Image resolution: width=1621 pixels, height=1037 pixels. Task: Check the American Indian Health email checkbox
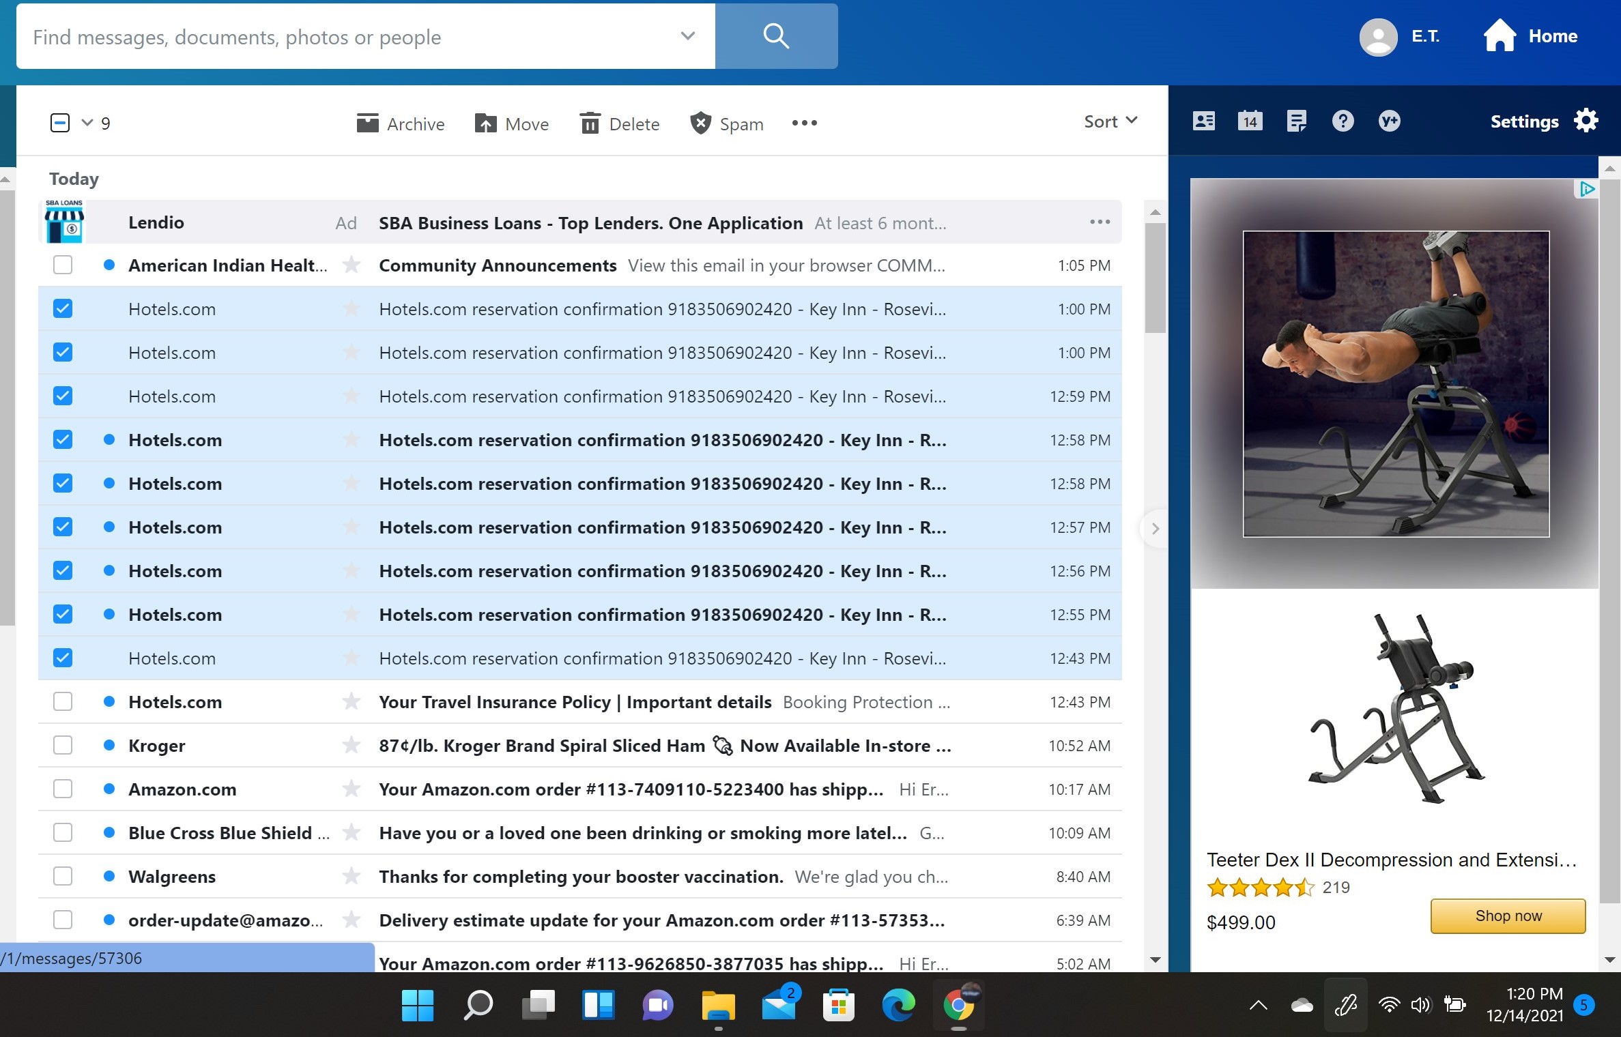click(x=63, y=265)
